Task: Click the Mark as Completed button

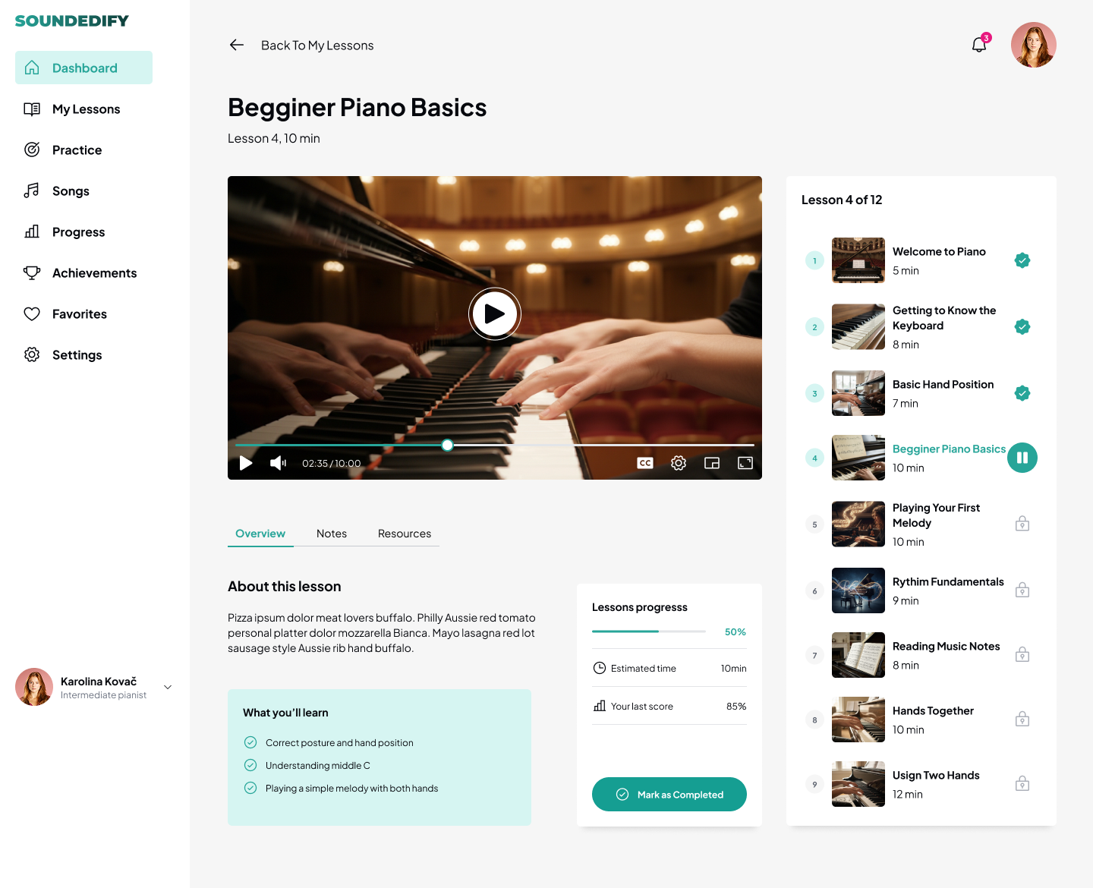Action: (669, 794)
